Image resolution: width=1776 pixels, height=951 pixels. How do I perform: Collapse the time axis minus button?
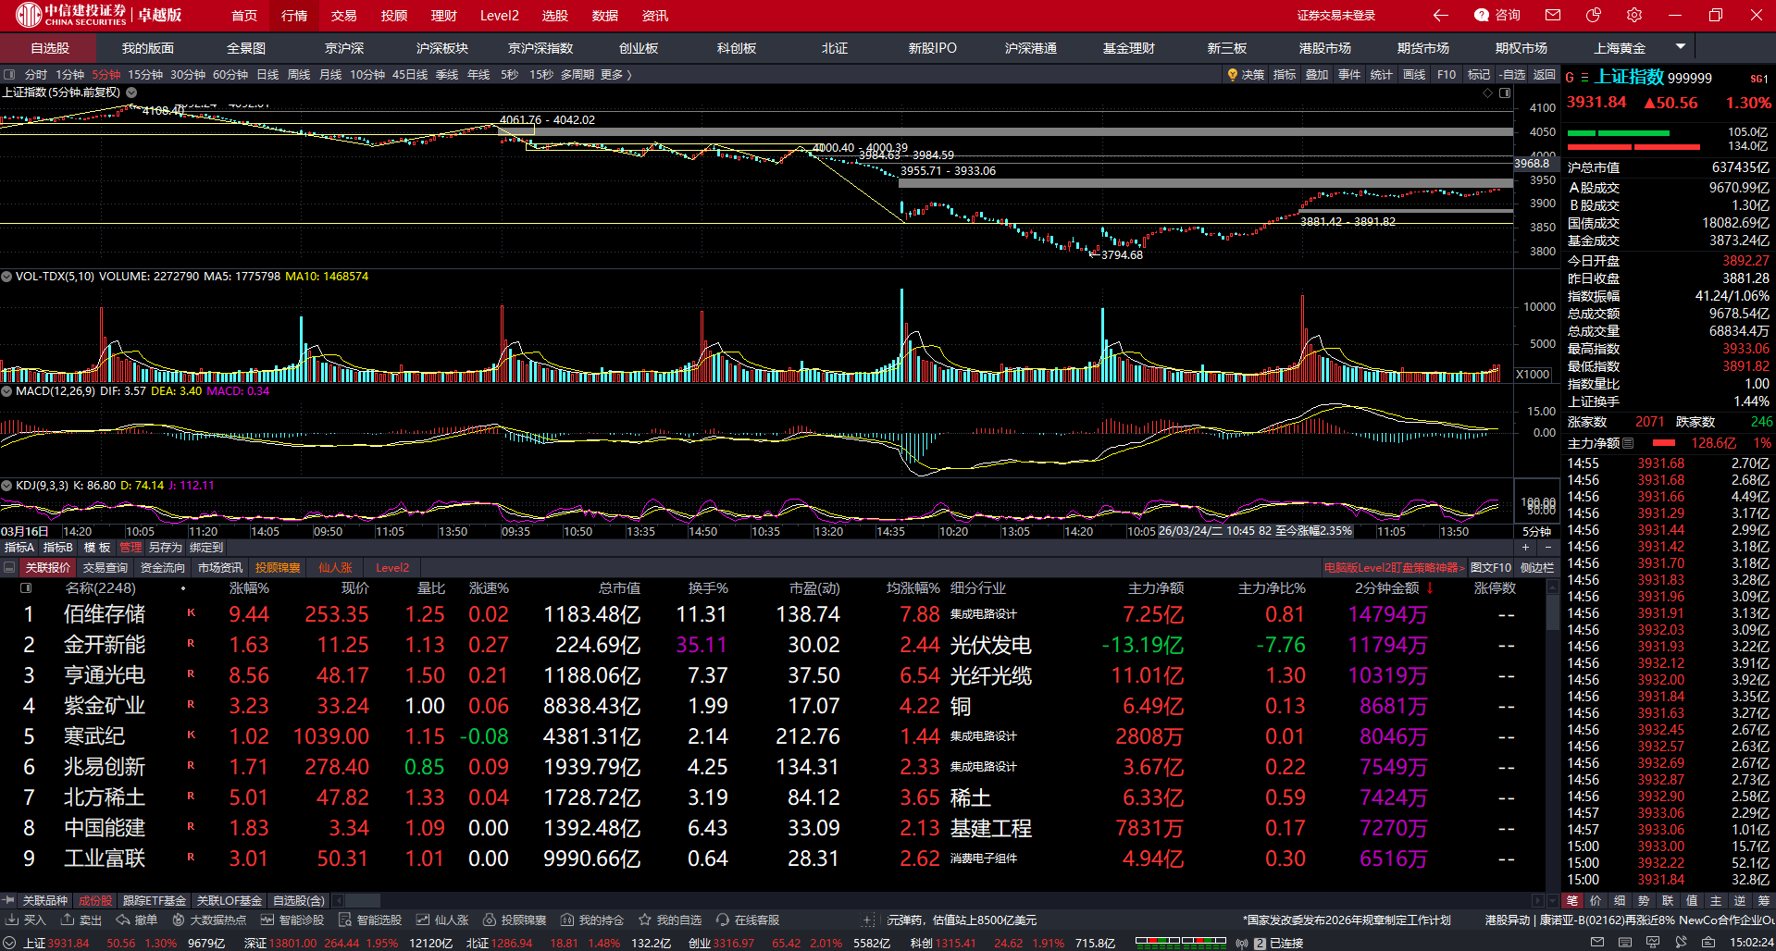pos(1547,548)
